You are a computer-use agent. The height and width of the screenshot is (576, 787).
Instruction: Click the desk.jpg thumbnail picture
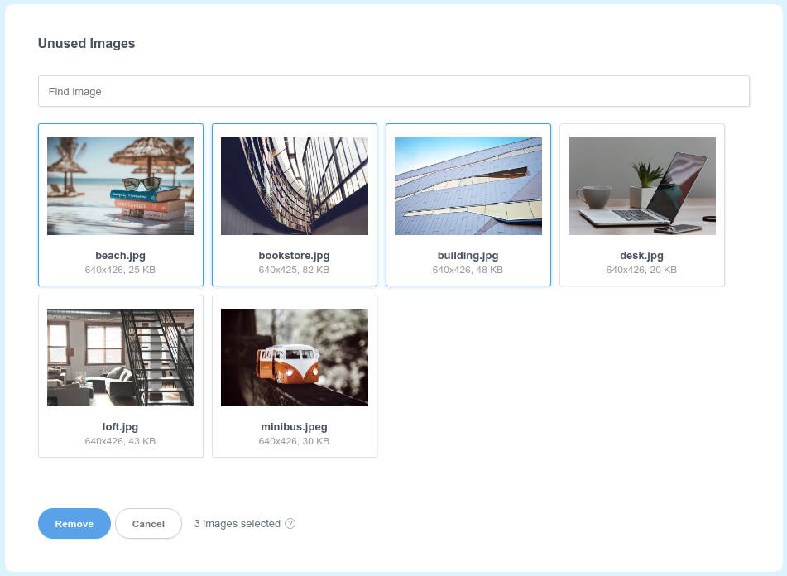[x=642, y=185]
